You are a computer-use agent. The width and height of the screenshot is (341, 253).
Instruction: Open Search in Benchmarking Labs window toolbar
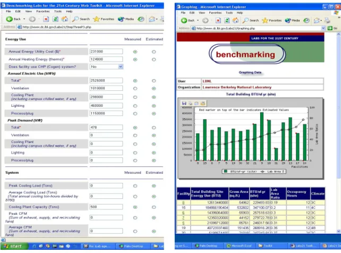pyautogui.click(x=81, y=19)
